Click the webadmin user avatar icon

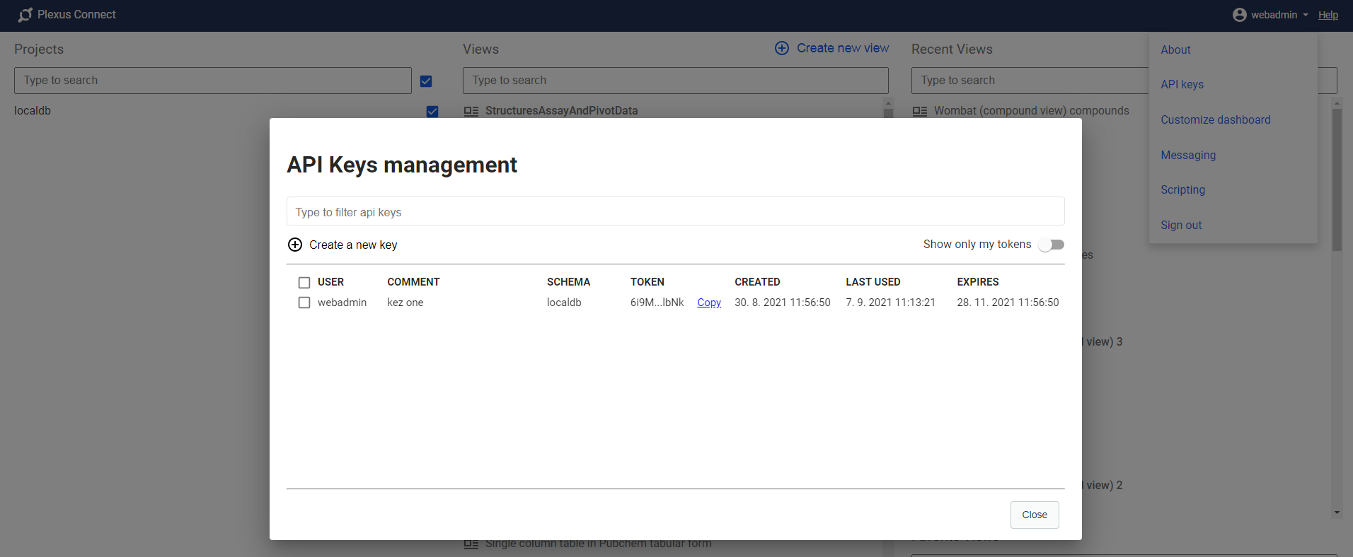[1239, 15]
